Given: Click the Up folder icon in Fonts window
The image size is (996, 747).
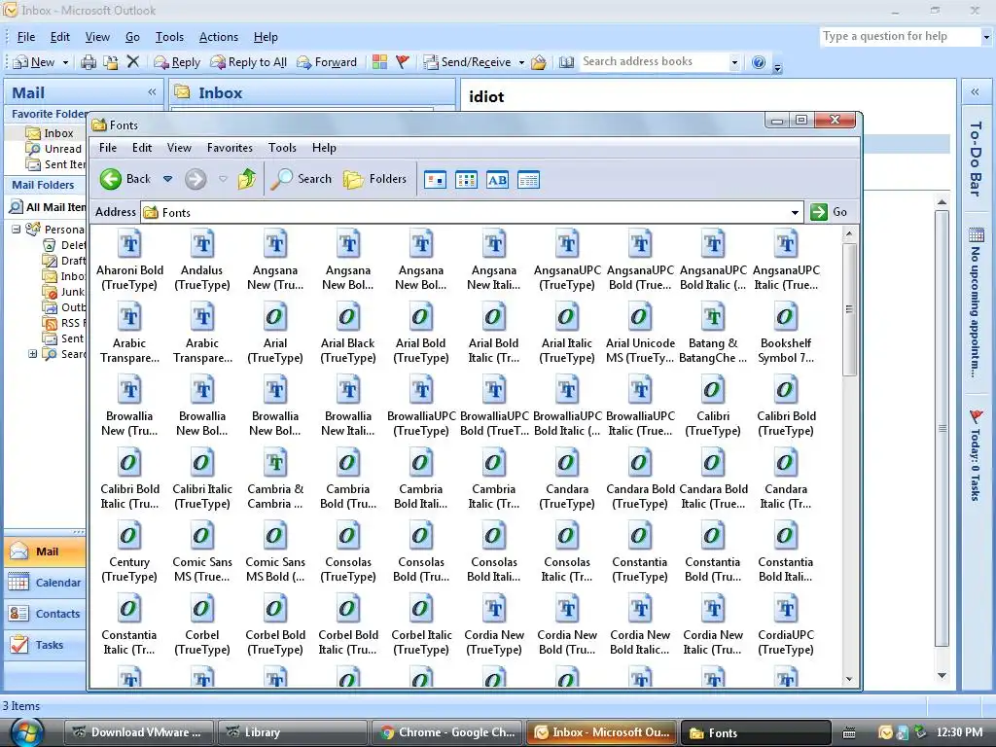Looking at the screenshot, I should 247,179.
